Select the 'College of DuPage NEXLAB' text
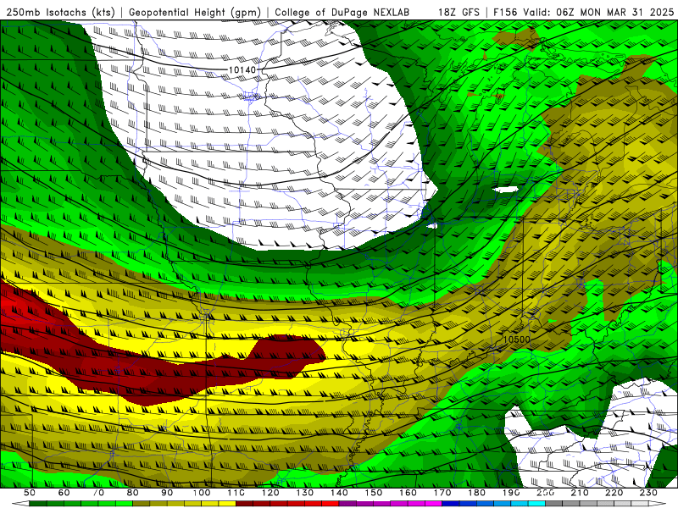 point(342,13)
